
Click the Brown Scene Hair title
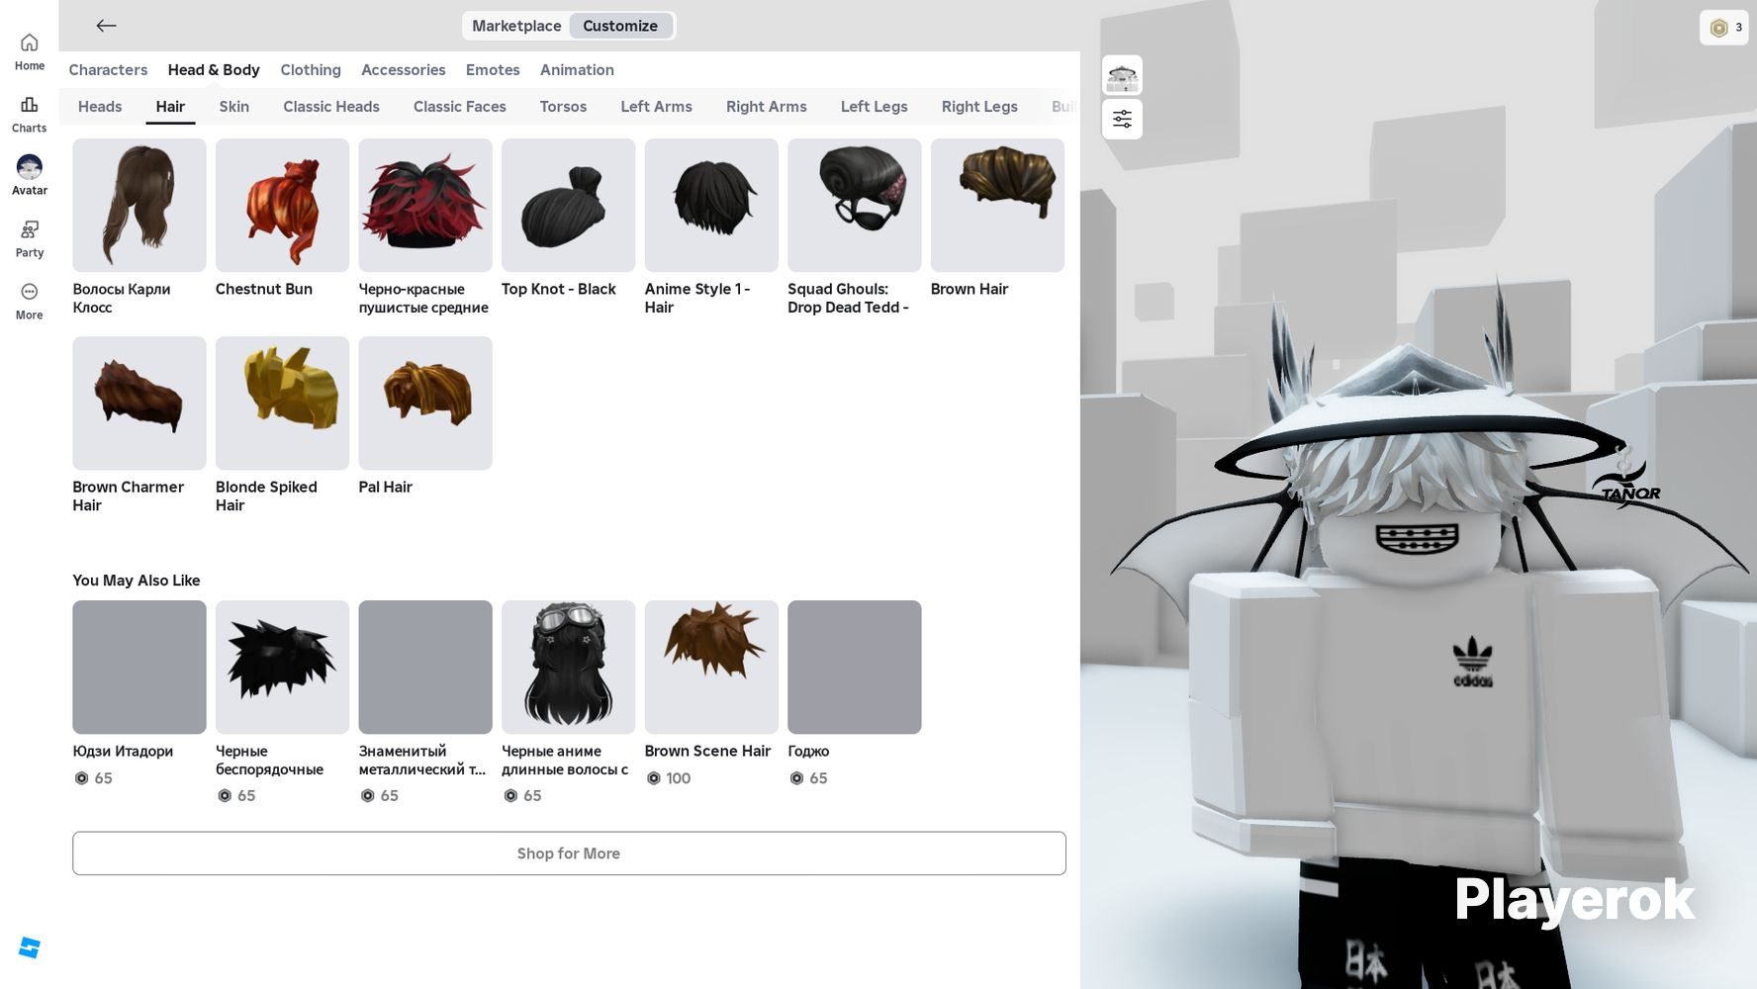coord(707,751)
